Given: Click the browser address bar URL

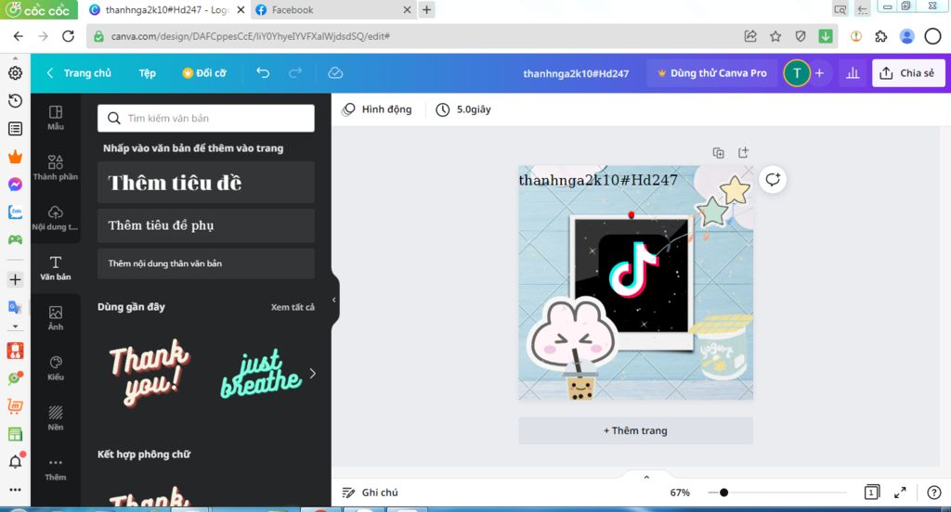Looking at the screenshot, I should click(x=250, y=36).
